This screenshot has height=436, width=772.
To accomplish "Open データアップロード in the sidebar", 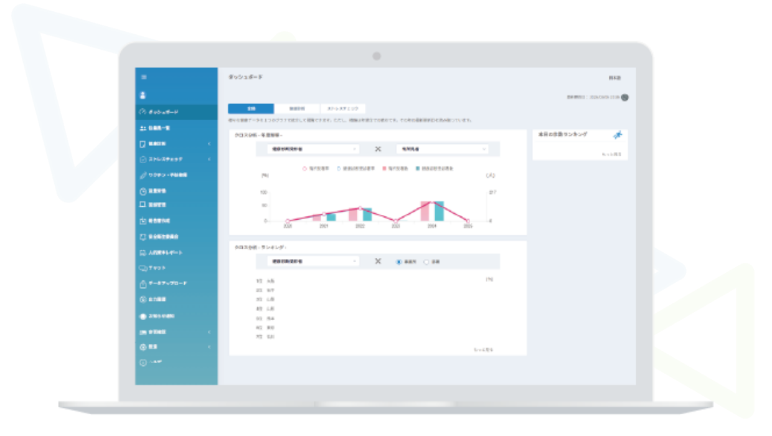I will (x=163, y=283).
